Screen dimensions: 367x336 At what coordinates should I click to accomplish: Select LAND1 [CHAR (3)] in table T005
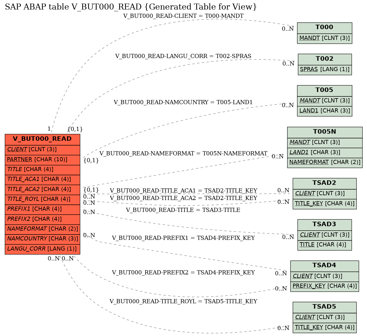coord(325,111)
